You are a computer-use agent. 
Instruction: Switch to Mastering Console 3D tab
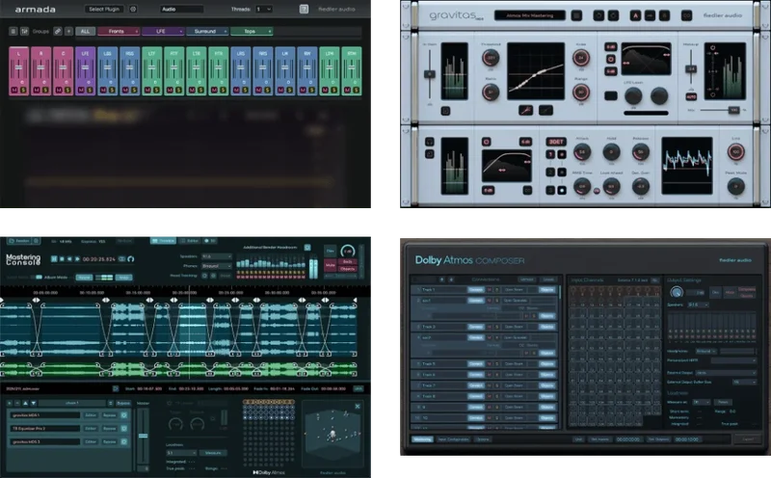[210, 241]
